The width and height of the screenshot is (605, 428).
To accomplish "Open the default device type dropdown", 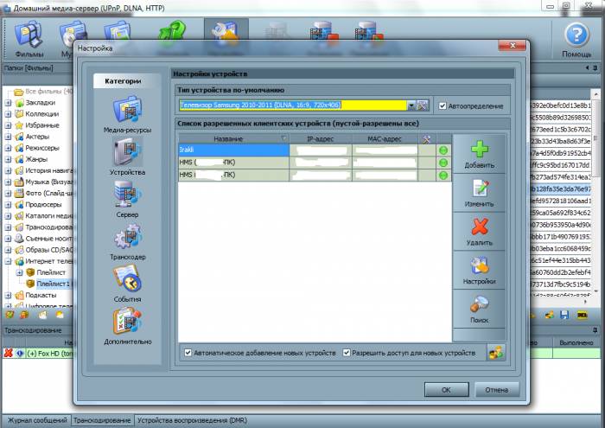I will pos(410,105).
